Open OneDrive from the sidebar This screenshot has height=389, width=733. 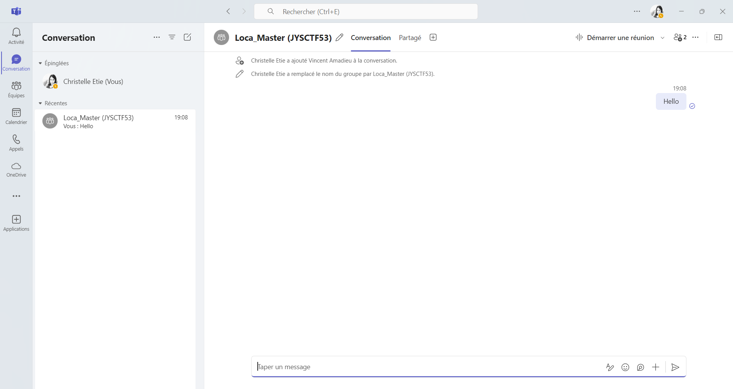click(x=16, y=169)
